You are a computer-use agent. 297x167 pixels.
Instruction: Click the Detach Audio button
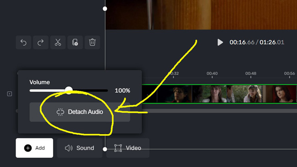80,112
